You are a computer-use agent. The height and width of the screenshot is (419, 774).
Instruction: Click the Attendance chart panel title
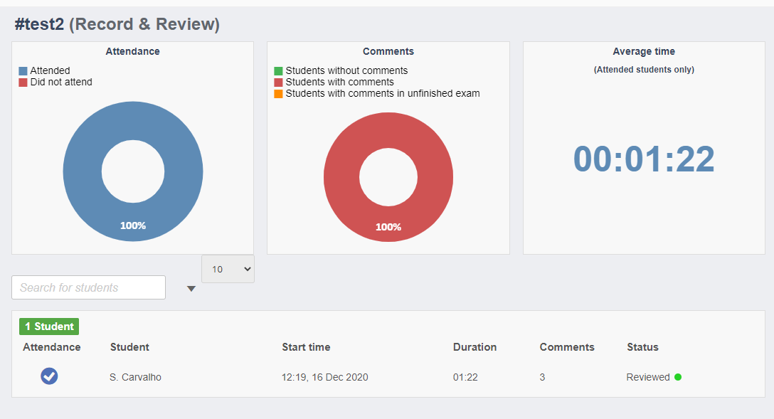coord(133,51)
